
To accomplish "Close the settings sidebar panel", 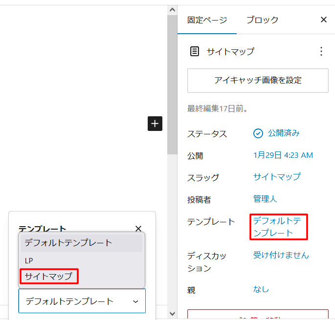I will [323, 20].
